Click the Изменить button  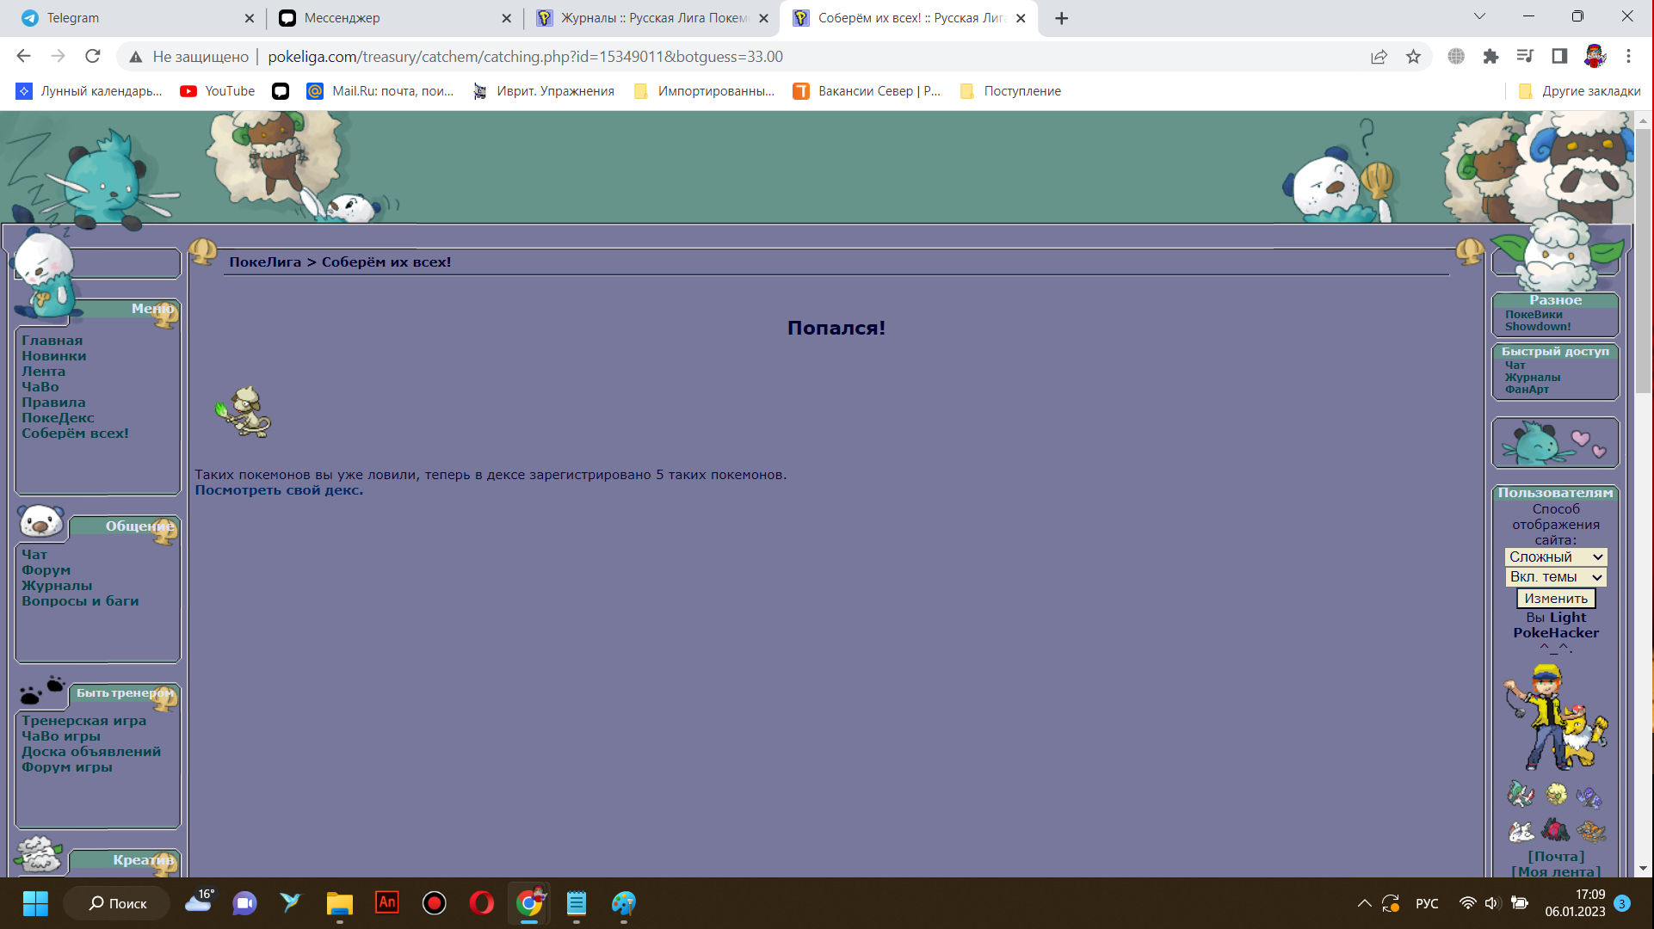pyautogui.click(x=1556, y=598)
